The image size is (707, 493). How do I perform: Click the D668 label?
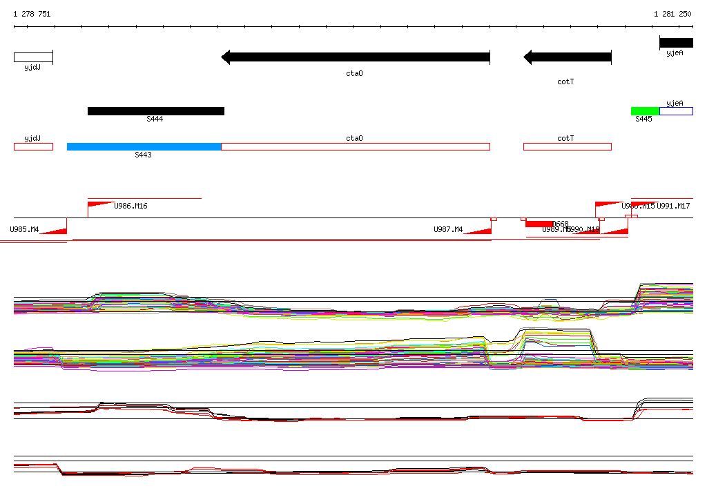pyautogui.click(x=561, y=224)
